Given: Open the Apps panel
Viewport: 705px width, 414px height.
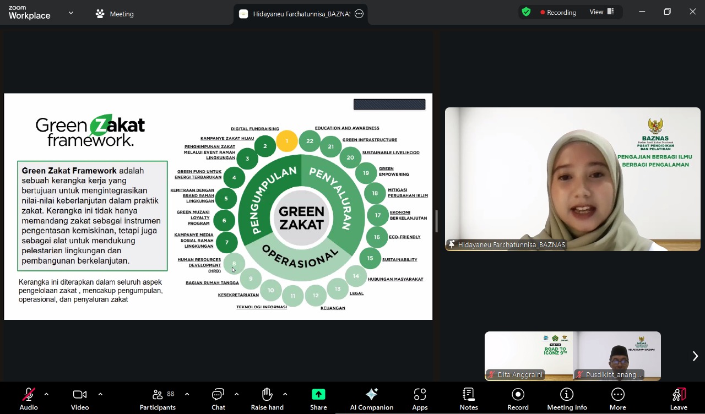Looking at the screenshot, I should point(420,399).
